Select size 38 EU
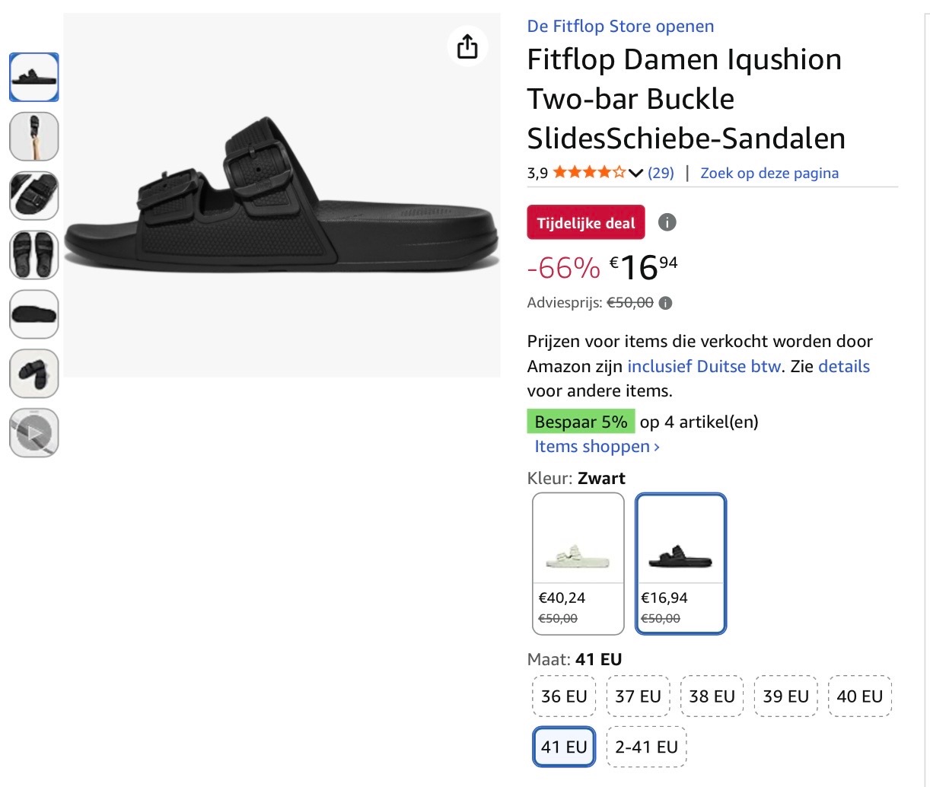Screen dimensions: 930x787 pyautogui.click(x=712, y=696)
